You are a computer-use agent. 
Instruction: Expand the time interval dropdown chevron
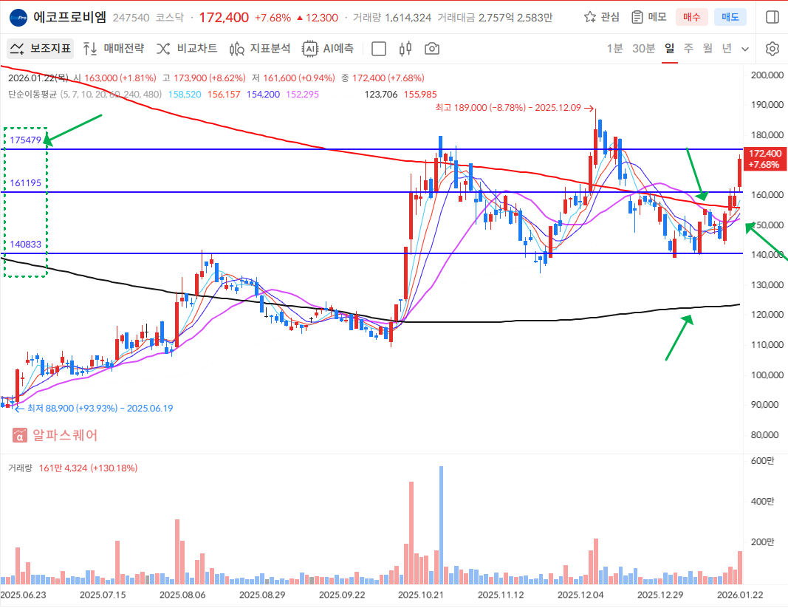[x=744, y=49]
